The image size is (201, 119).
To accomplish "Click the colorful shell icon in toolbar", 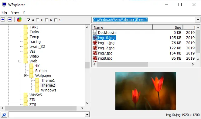I will click(x=19, y=20).
